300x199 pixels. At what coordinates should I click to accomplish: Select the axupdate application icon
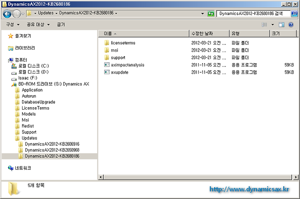pyautogui.click(x=107, y=72)
